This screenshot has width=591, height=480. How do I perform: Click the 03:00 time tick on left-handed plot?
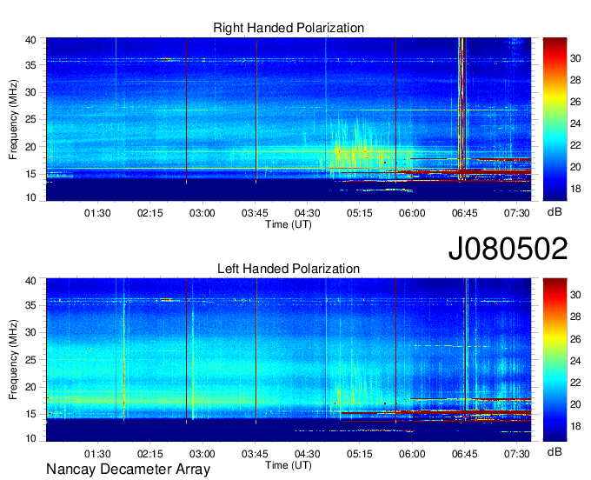[202, 454]
